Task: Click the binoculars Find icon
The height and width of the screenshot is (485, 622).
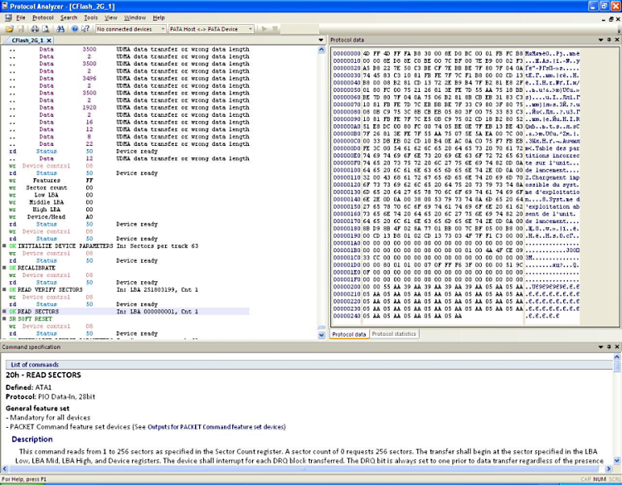Action: coord(61,29)
